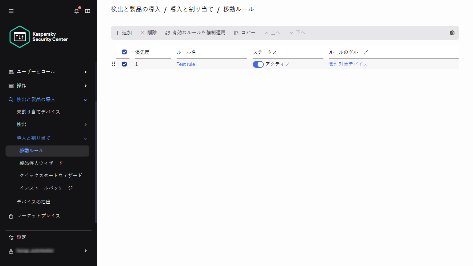Grab the Test rule drag handle

coord(113,64)
